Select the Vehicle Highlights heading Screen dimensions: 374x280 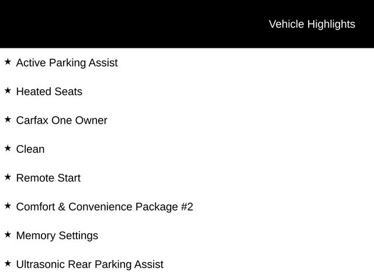pos(311,24)
